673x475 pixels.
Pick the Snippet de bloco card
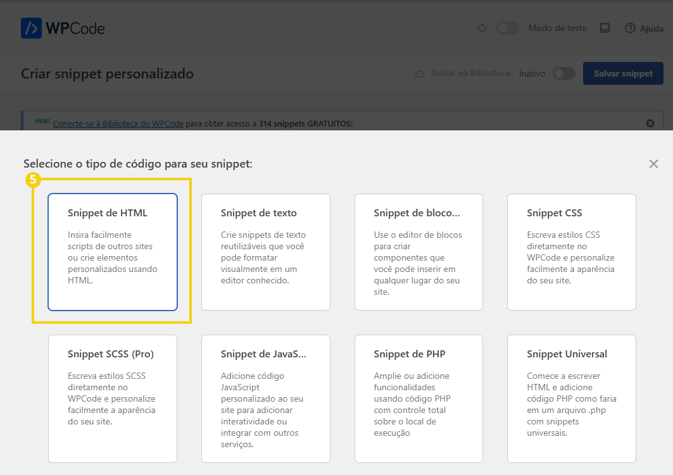coord(418,252)
